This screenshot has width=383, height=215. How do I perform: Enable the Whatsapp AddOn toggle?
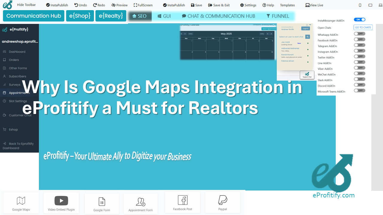coord(359,34)
